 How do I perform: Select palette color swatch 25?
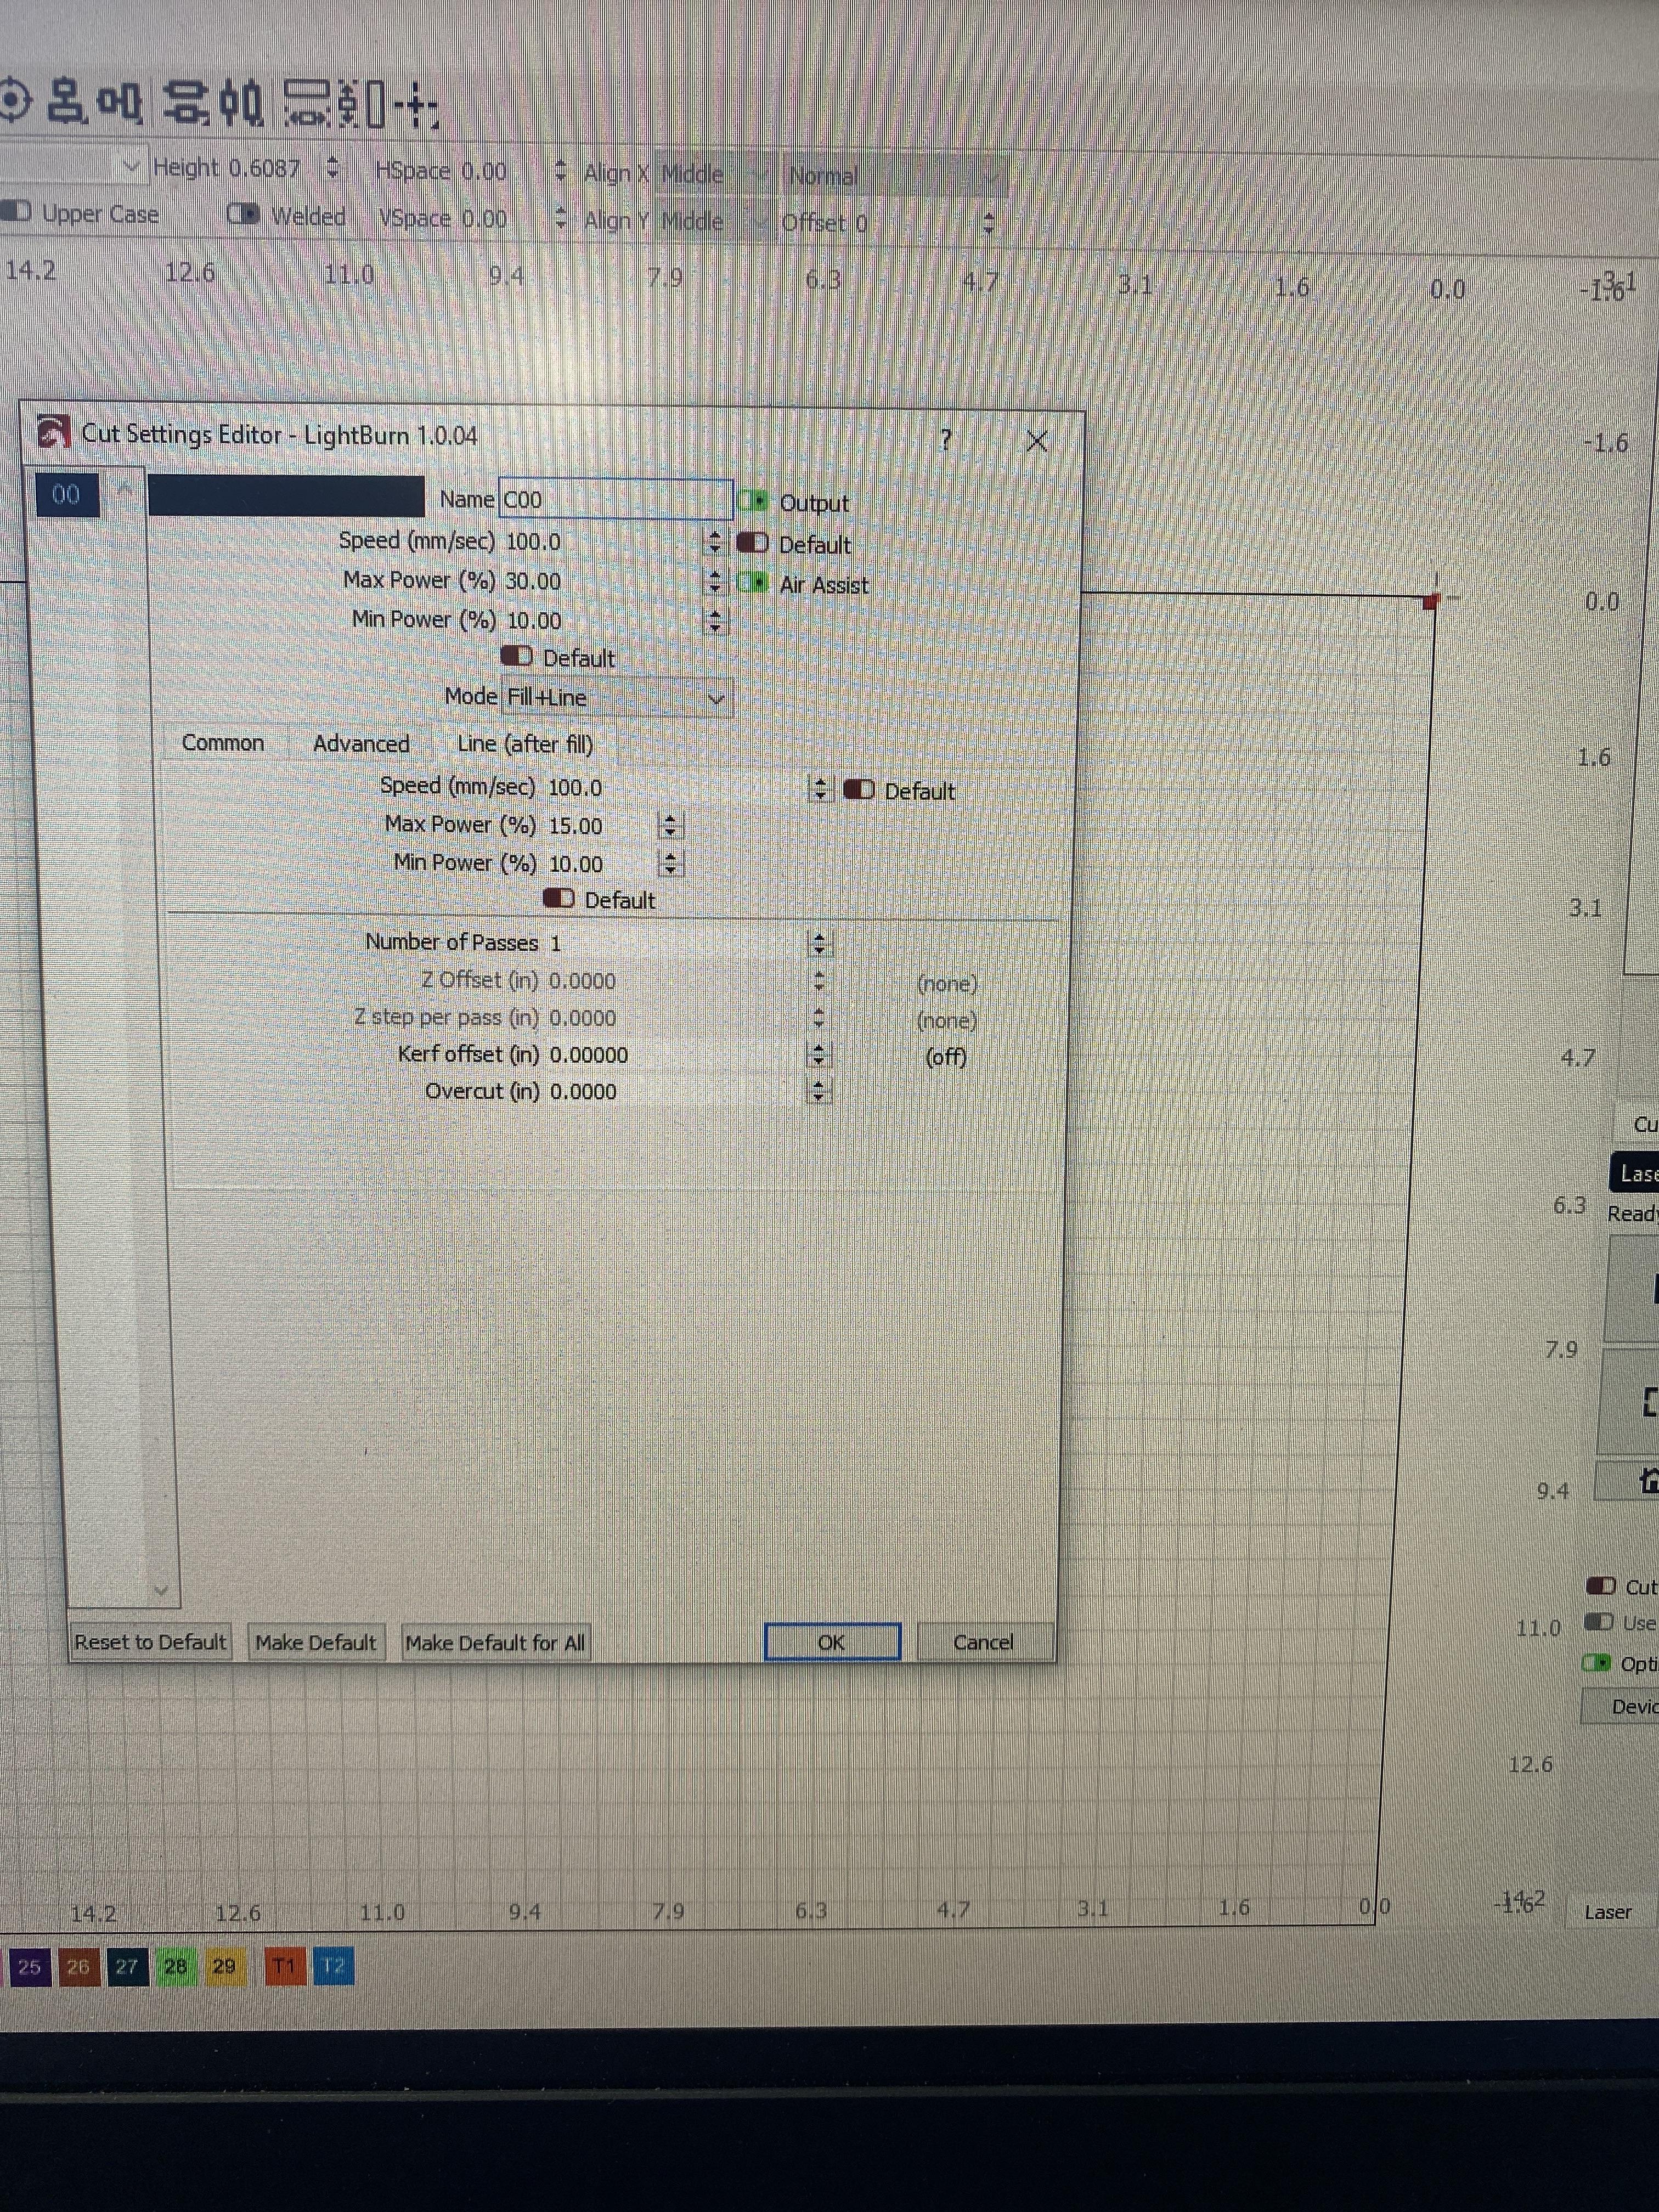29,1966
